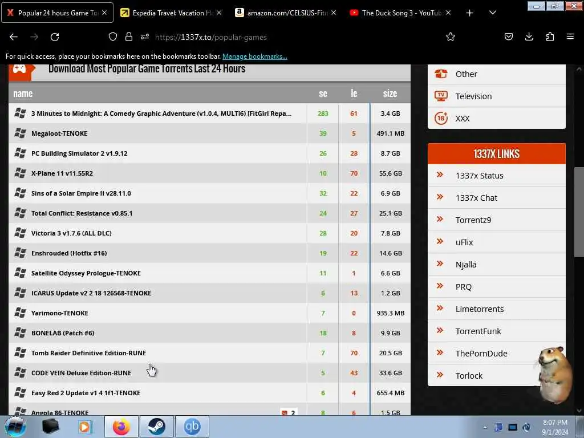Click the tracking protection shield icon
The width and height of the screenshot is (584, 438).
pos(112,37)
